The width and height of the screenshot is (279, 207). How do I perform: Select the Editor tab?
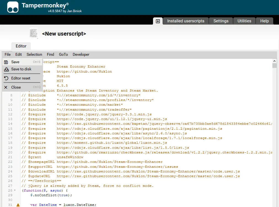[x=21, y=46]
